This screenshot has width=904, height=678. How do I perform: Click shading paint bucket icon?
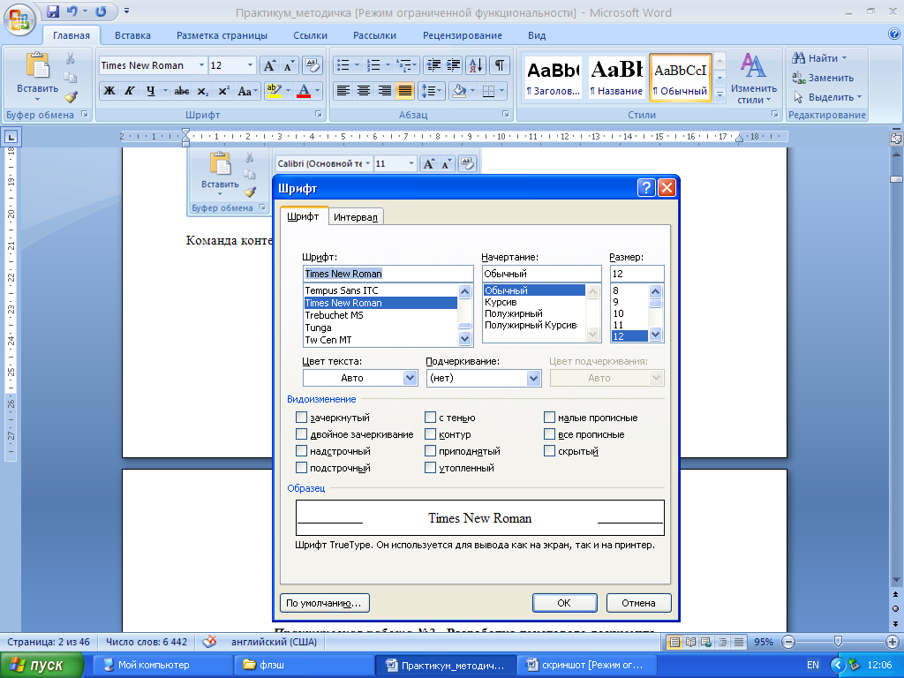coord(459,91)
